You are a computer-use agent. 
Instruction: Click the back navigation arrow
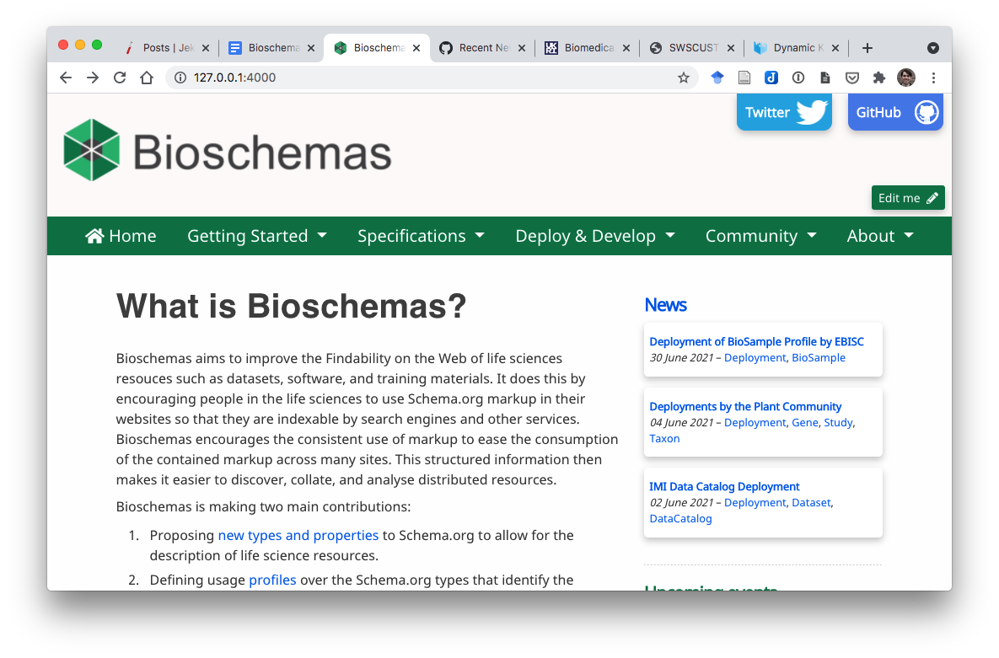point(65,77)
